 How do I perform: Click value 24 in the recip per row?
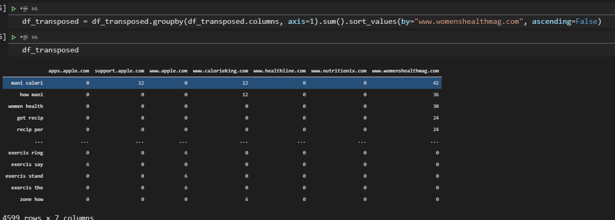point(436,129)
